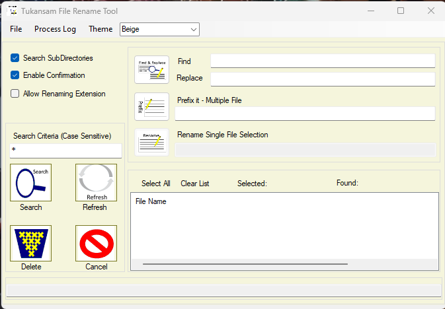Focus the Find text box

tap(322, 61)
